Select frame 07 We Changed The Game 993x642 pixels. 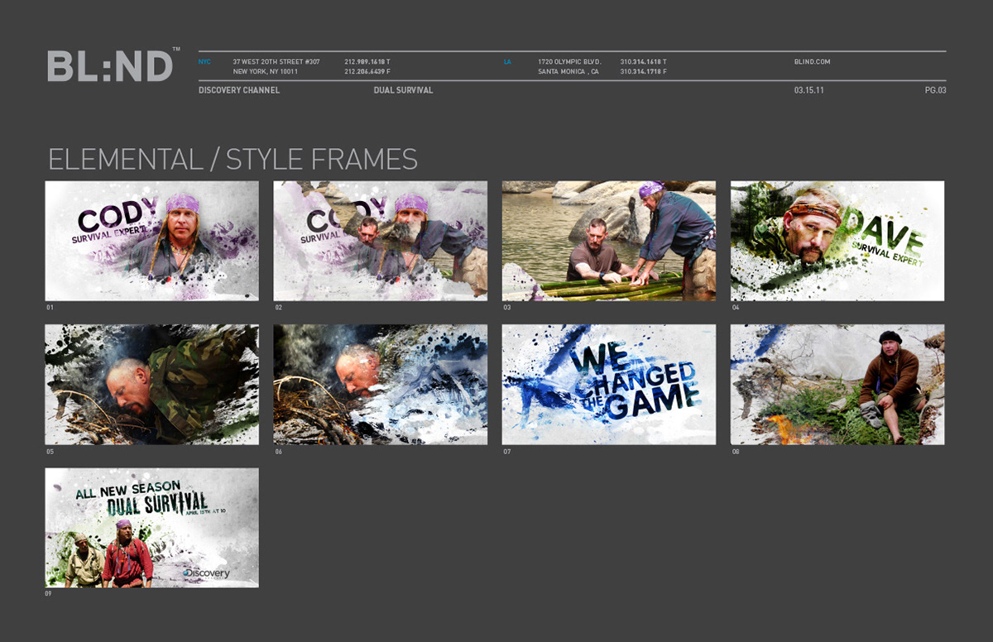[x=609, y=385]
